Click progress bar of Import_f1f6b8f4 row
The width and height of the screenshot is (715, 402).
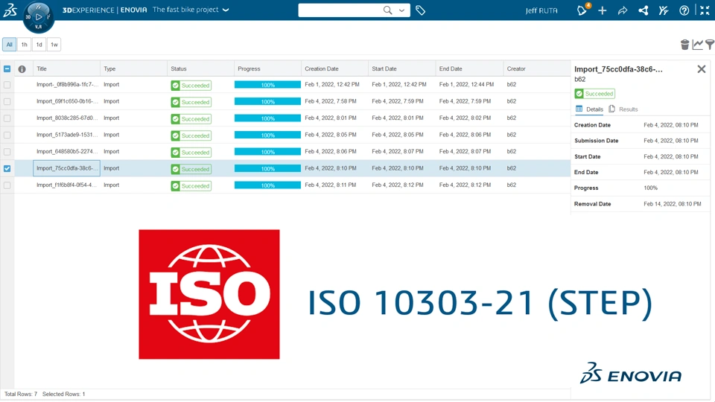[x=267, y=185]
